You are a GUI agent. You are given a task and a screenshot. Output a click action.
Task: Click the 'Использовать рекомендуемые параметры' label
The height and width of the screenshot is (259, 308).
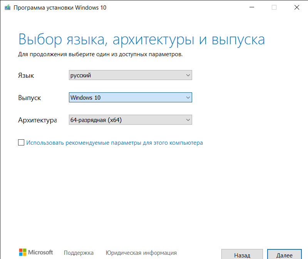click(114, 143)
